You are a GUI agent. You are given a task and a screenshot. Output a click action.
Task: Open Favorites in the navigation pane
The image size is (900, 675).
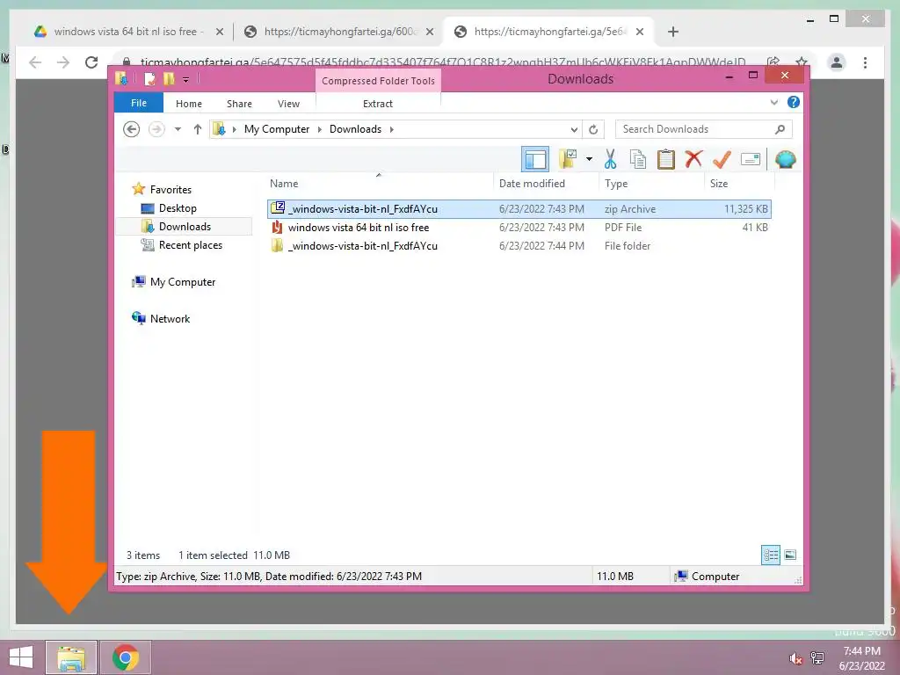(x=171, y=190)
